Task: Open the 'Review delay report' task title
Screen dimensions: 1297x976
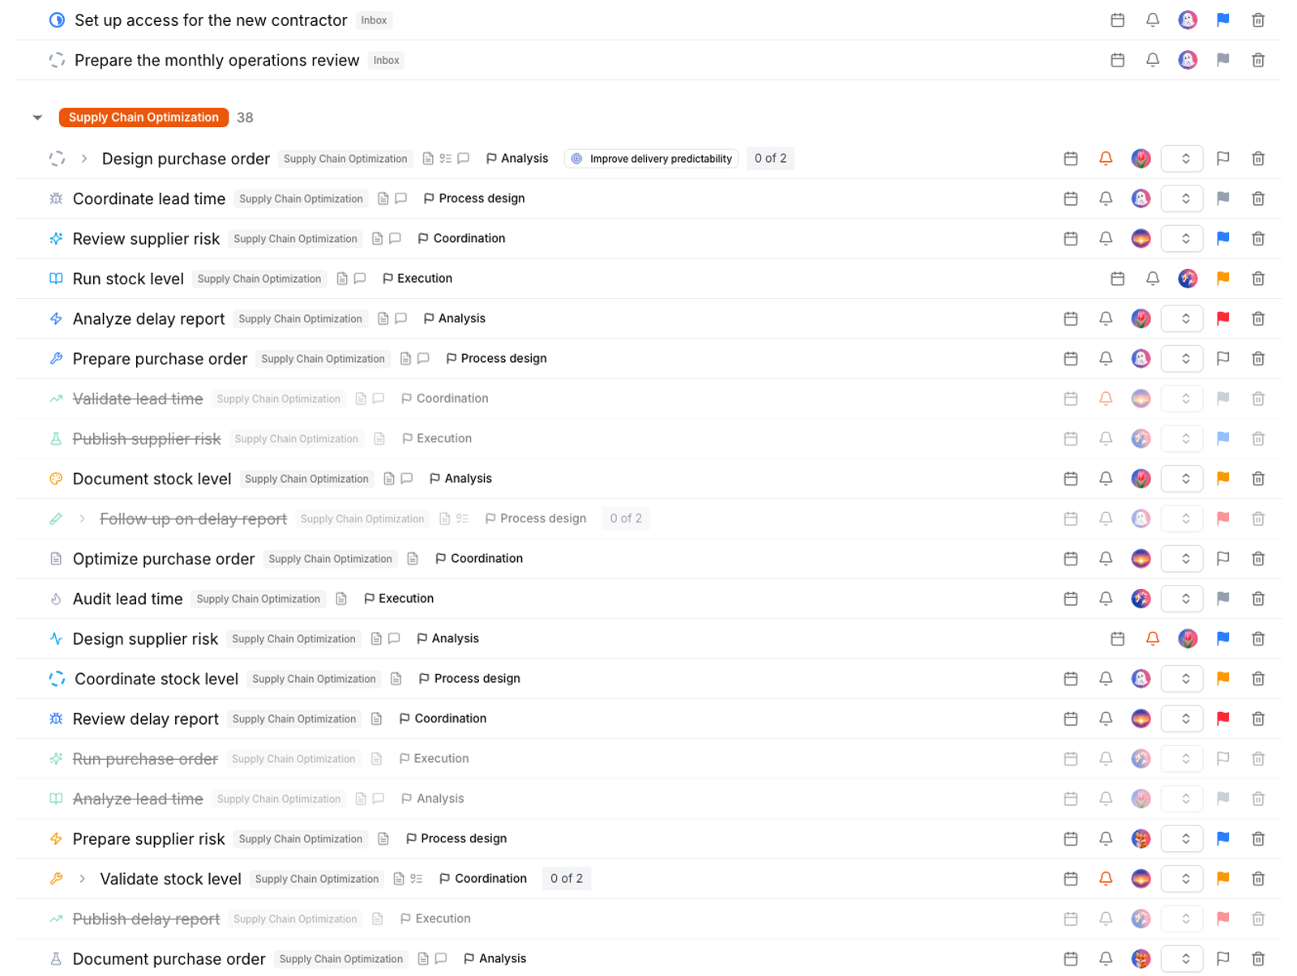Action: point(145,719)
